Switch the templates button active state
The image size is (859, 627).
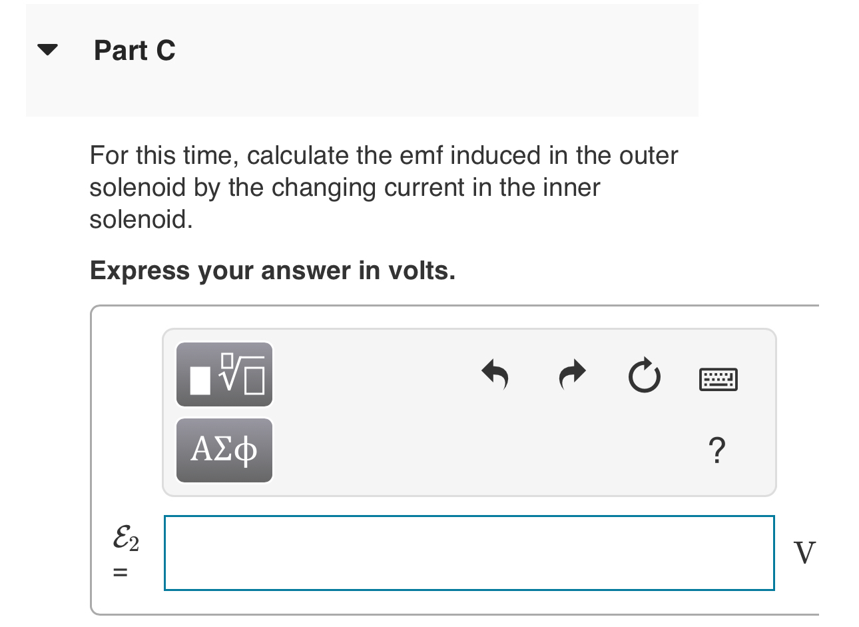(224, 374)
